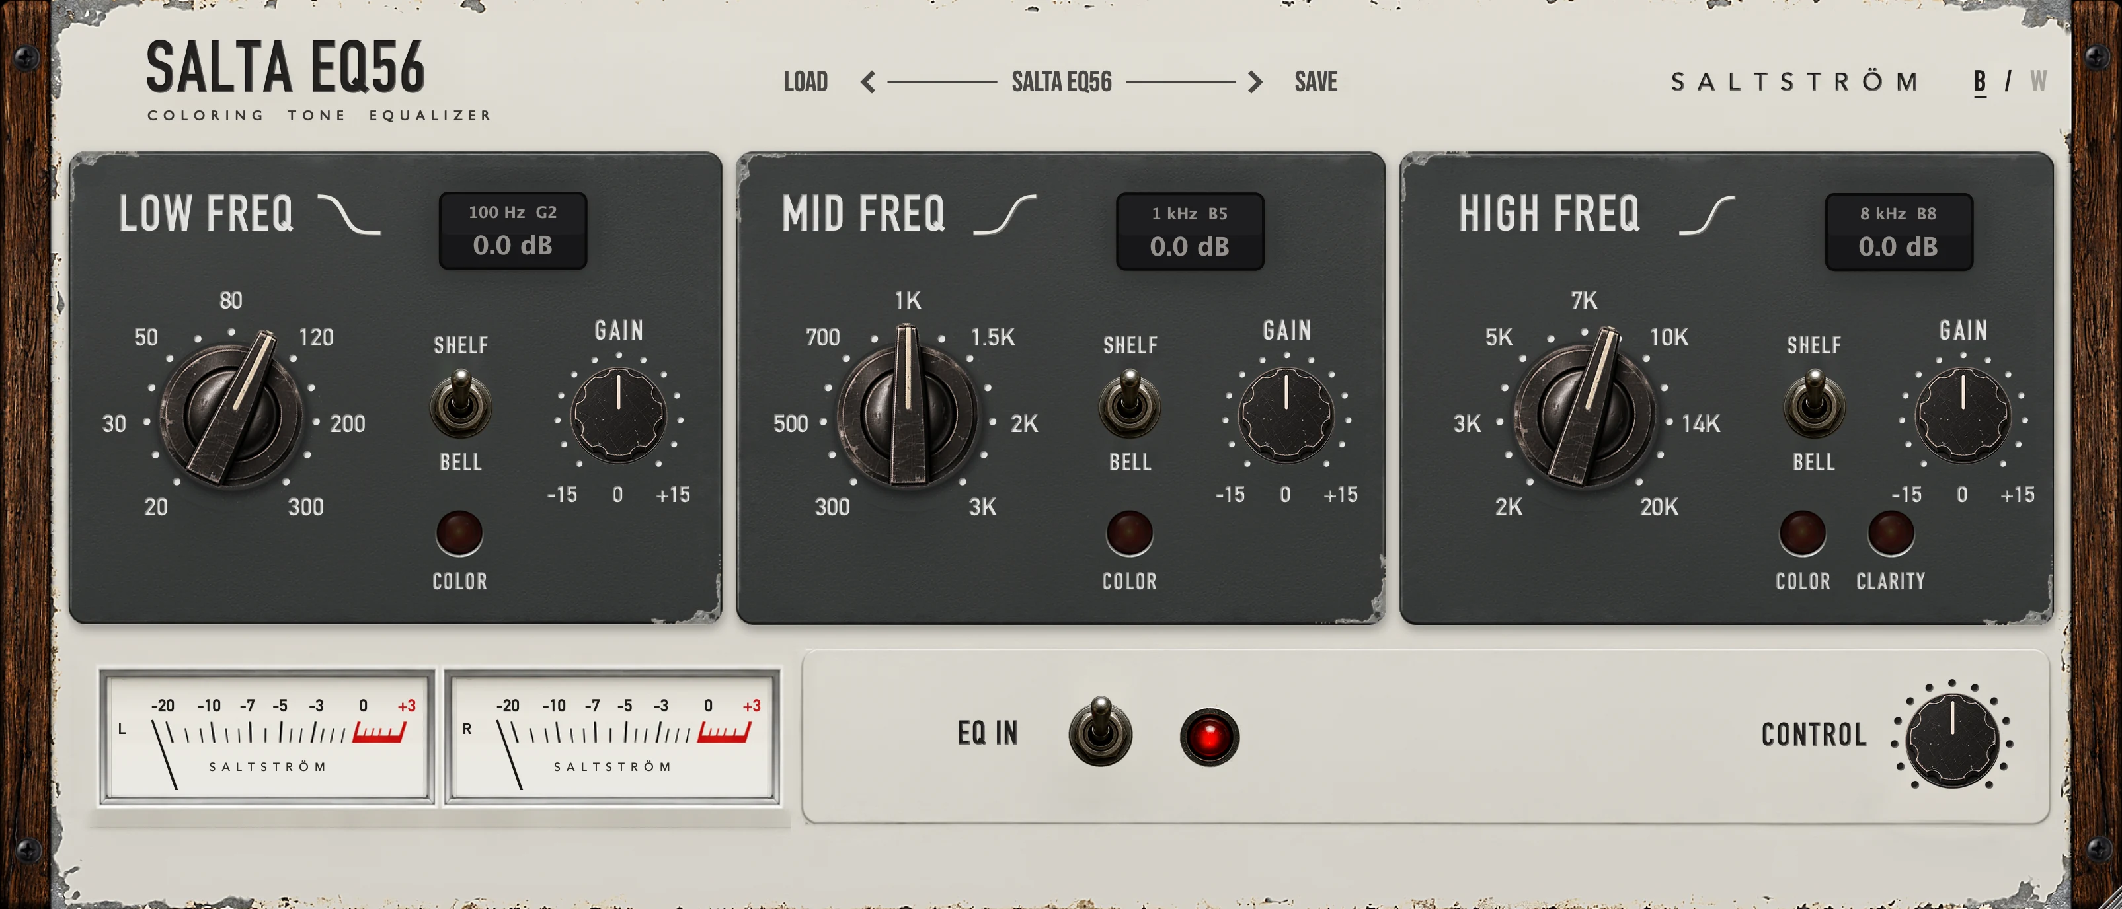Click the Mid Freq 1 kHz display

1189,231
